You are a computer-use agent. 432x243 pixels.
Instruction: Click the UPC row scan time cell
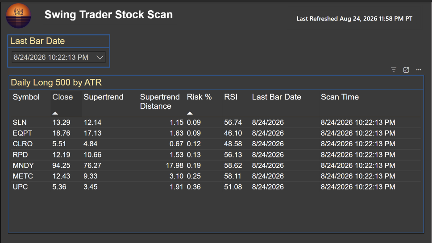coord(358,187)
